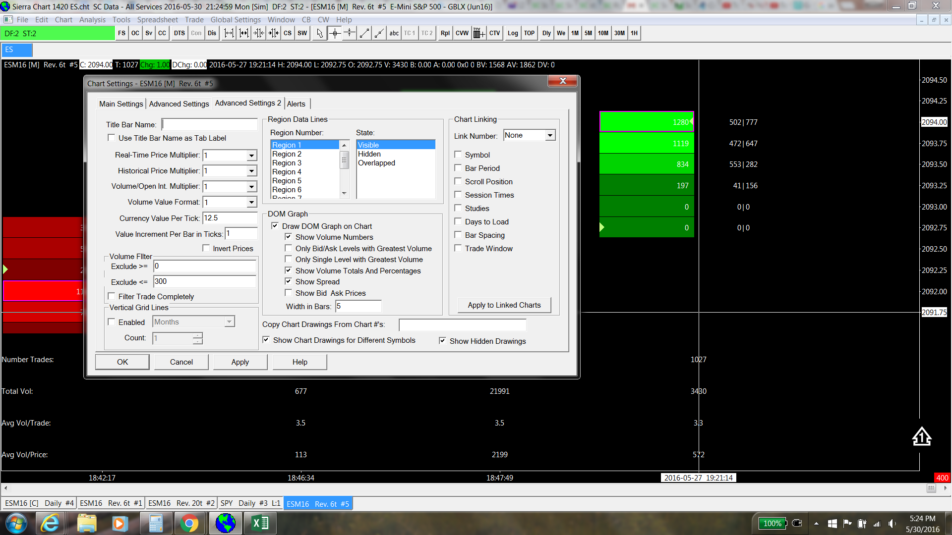The image size is (952, 535).
Task: Check Filter Trade Completely
Action: tap(112, 296)
